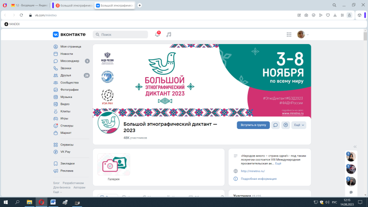
Task: Click Авторам footer link
Action: [79, 188]
